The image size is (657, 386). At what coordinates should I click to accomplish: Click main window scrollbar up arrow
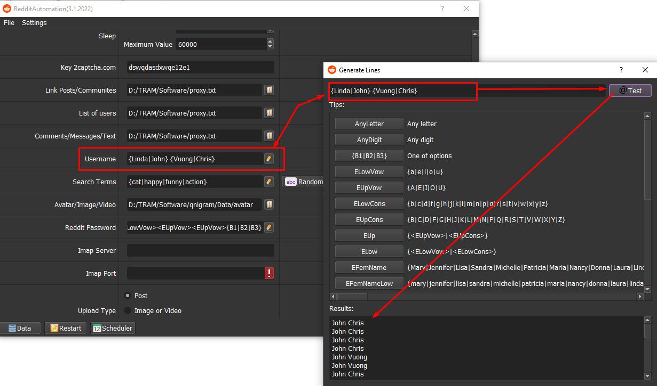[x=475, y=34]
